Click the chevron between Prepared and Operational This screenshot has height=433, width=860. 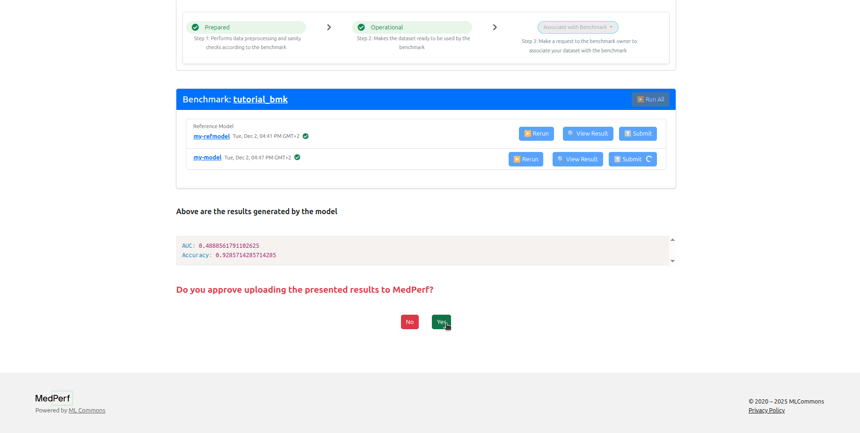(329, 28)
